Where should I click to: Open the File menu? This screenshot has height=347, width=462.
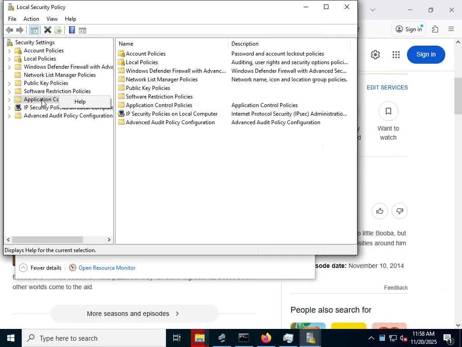[12, 19]
